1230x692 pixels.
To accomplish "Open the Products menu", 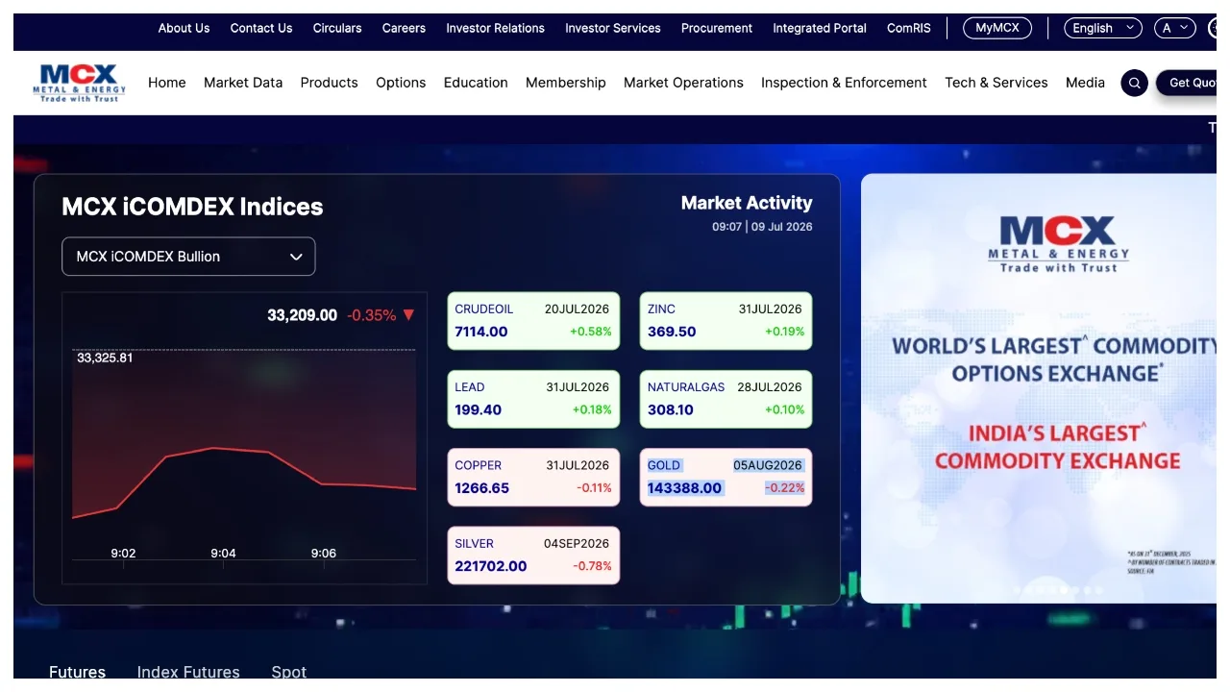I will [x=330, y=83].
